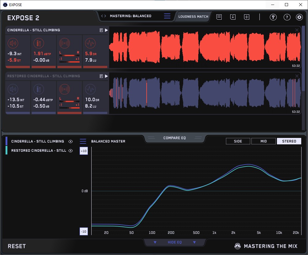Switch EQ view to Side
Screen dimensions: 308x255
coord(238,141)
